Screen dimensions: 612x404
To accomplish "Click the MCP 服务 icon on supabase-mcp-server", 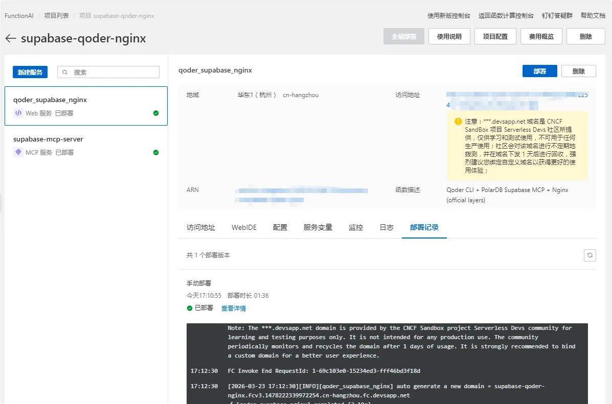I will click(x=19, y=152).
